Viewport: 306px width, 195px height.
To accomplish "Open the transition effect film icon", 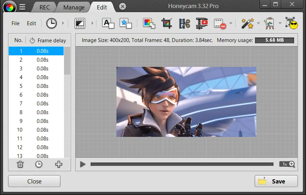I will 80,23.
